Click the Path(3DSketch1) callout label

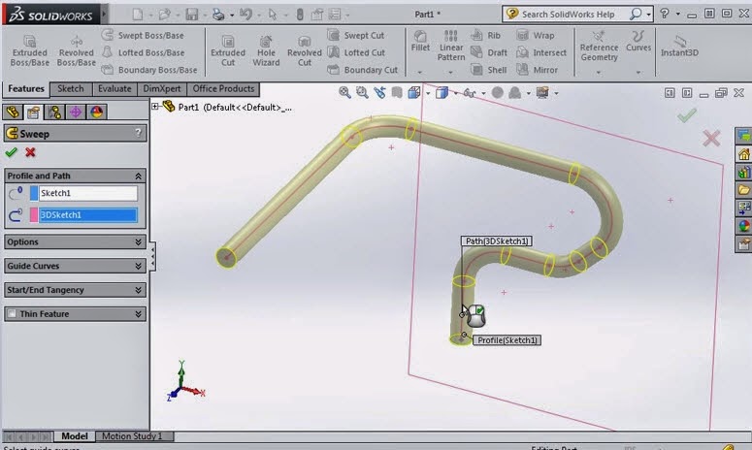pos(497,241)
